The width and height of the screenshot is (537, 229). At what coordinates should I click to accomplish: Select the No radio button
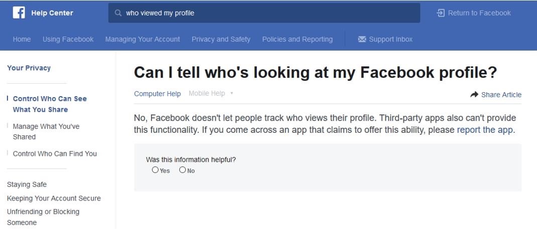click(183, 170)
